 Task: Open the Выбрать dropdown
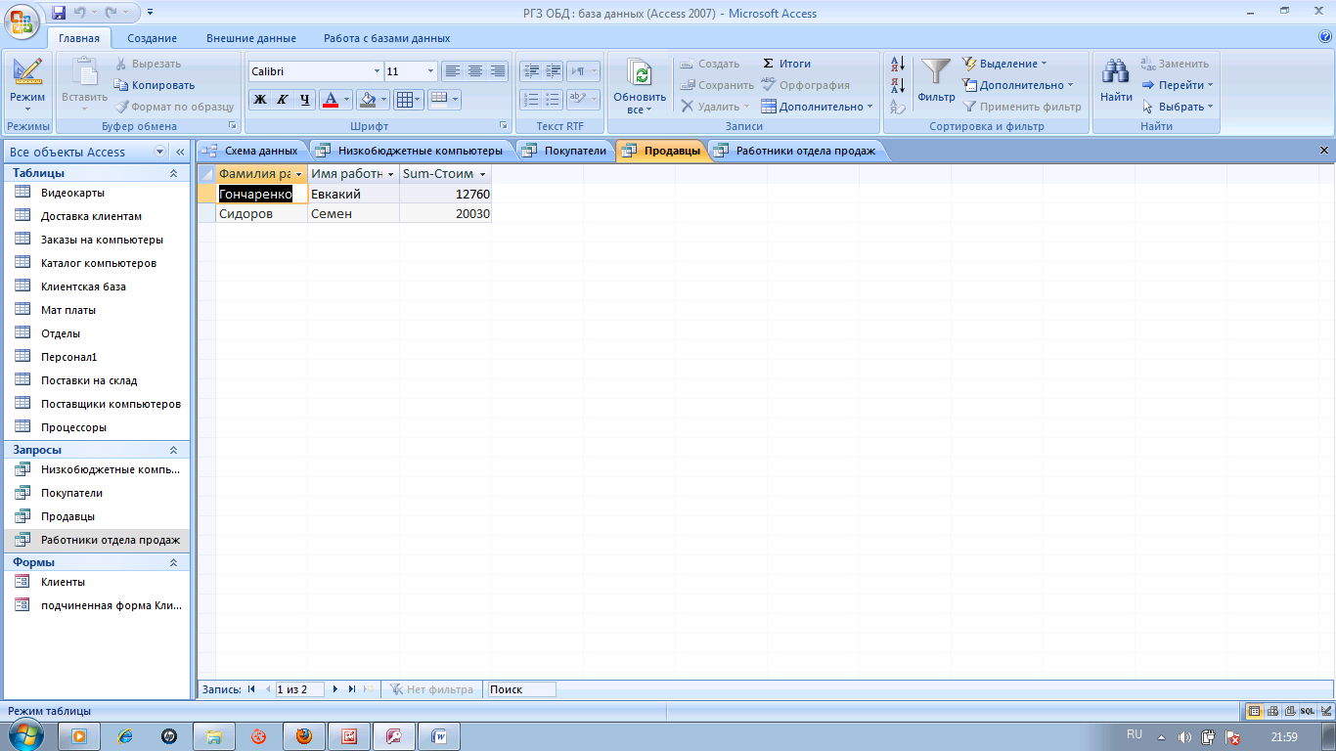pyautogui.click(x=1178, y=107)
